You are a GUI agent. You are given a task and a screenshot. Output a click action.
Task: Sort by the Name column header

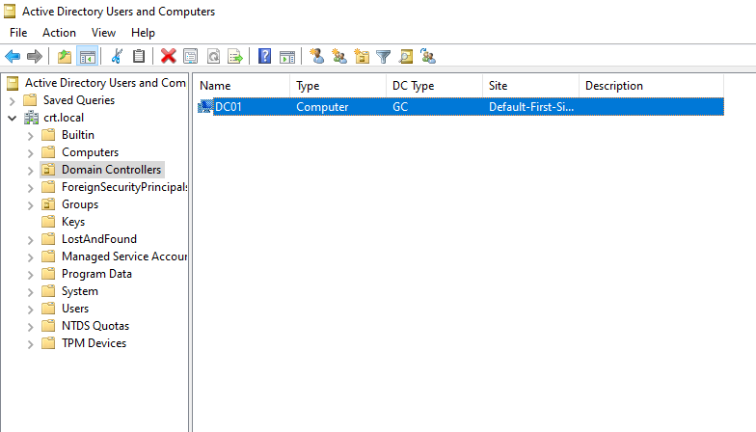point(242,86)
